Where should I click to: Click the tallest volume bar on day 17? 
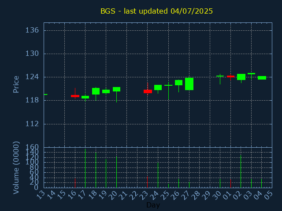click(x=85, y=168)
